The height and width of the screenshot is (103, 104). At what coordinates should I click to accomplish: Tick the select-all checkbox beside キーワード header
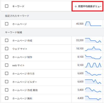(x=7, y=6)
